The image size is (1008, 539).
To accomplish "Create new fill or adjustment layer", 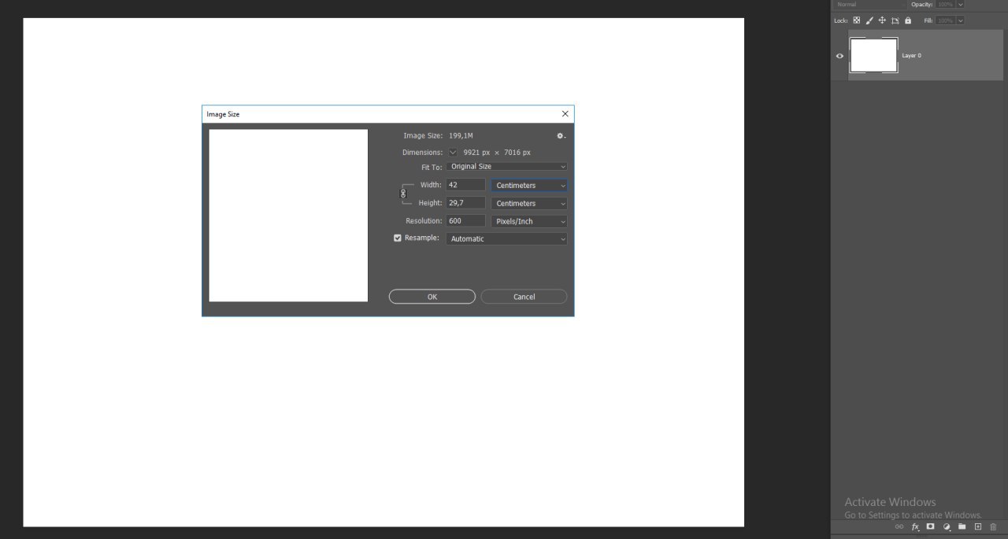I will (x=947, y=526).
